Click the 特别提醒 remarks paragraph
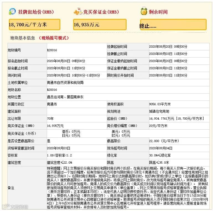213x211 pixels. pos(128,188)
